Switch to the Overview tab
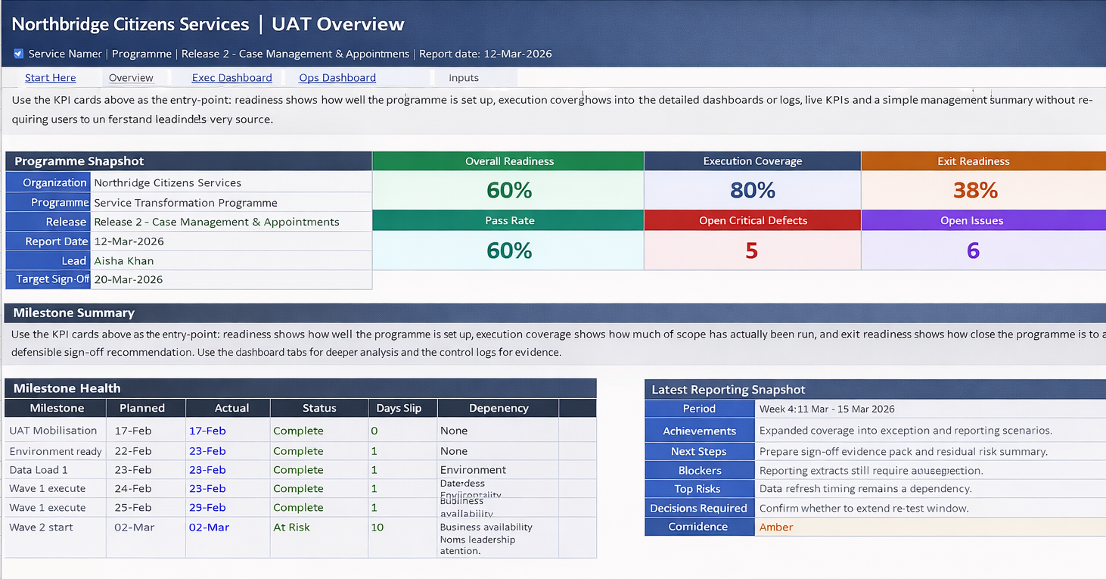Viewport: 1106px width, 579px height. coord(131,78)
